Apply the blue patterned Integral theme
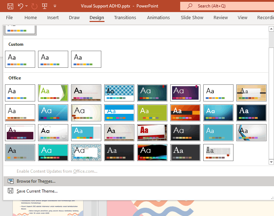The height and width of the screenshot is (216, 274). pyautogui.click(x=119, y=93)
